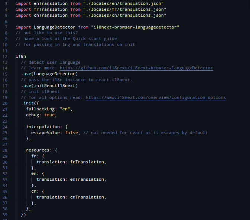Click the comment "// detect user language"

[x=51, y=62]
